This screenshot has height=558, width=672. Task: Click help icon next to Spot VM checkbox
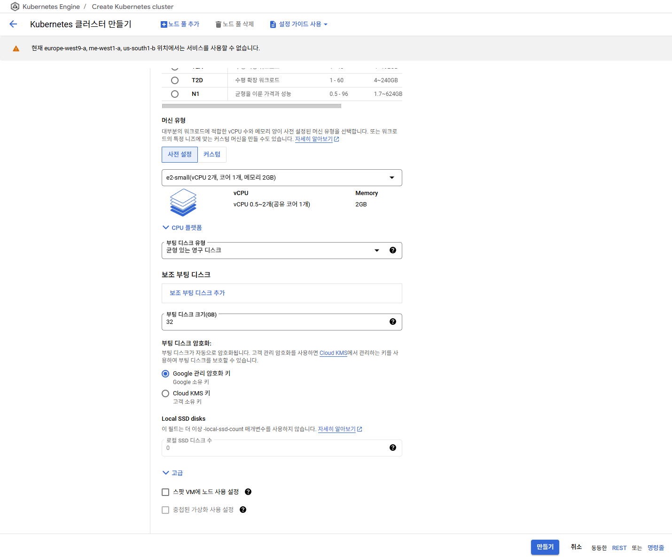tap(248, 492)
